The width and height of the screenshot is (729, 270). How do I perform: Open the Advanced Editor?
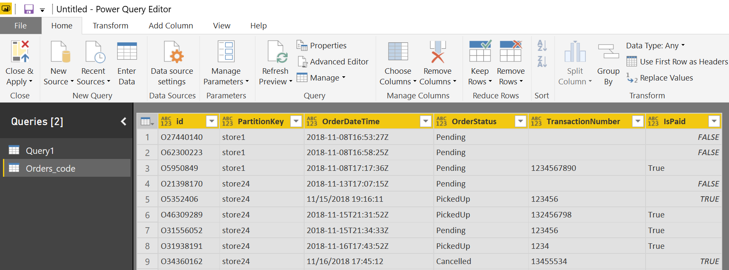333,61
